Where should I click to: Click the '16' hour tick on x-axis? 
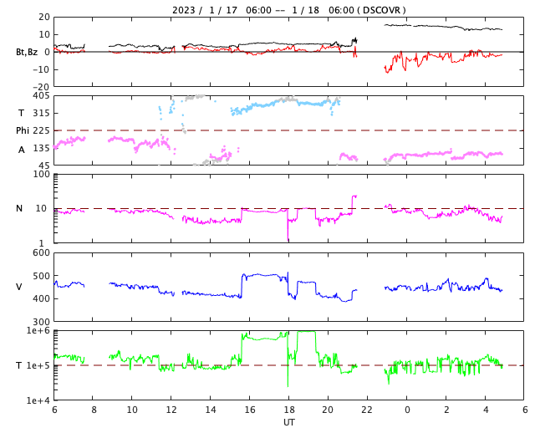pos(250,410)
